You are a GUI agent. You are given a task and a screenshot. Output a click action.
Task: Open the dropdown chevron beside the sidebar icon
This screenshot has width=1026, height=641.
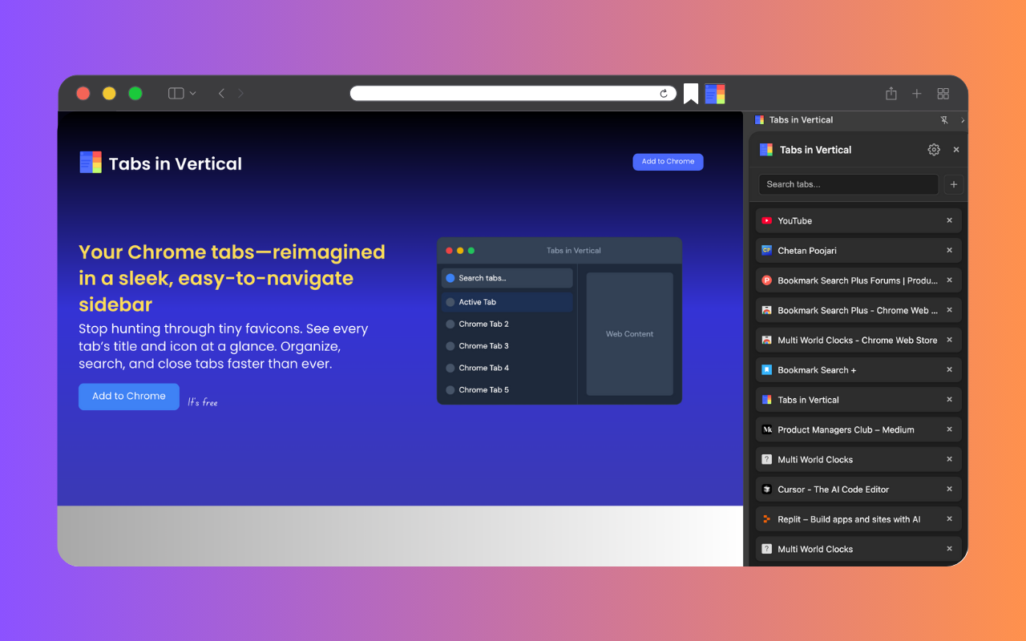click(x=192, y=94)
